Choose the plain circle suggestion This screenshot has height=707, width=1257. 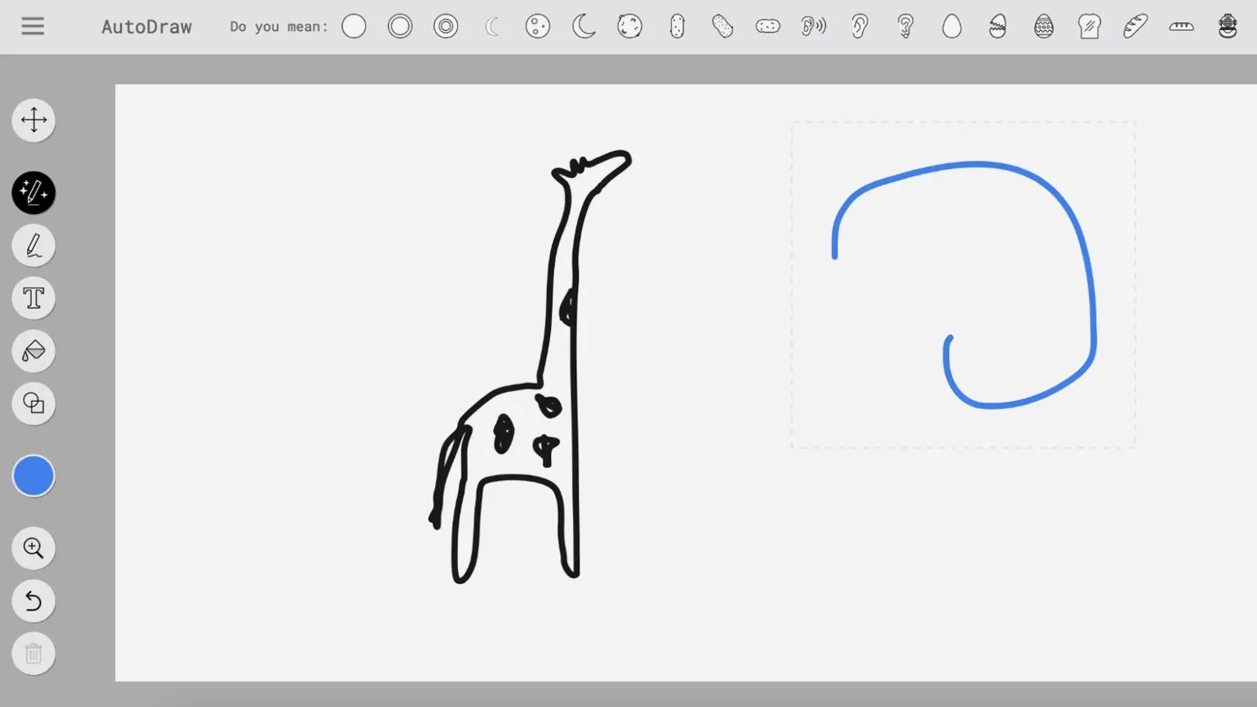(x=353, y=27)
